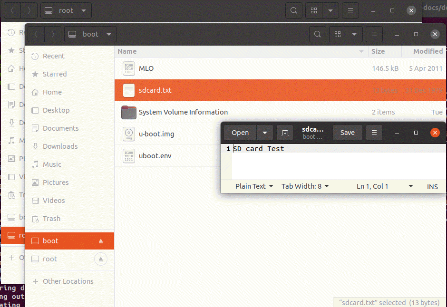This screenshot has height=307, width=447.
Task: Open hamburger menu in boot window
Action: [374, 34]
